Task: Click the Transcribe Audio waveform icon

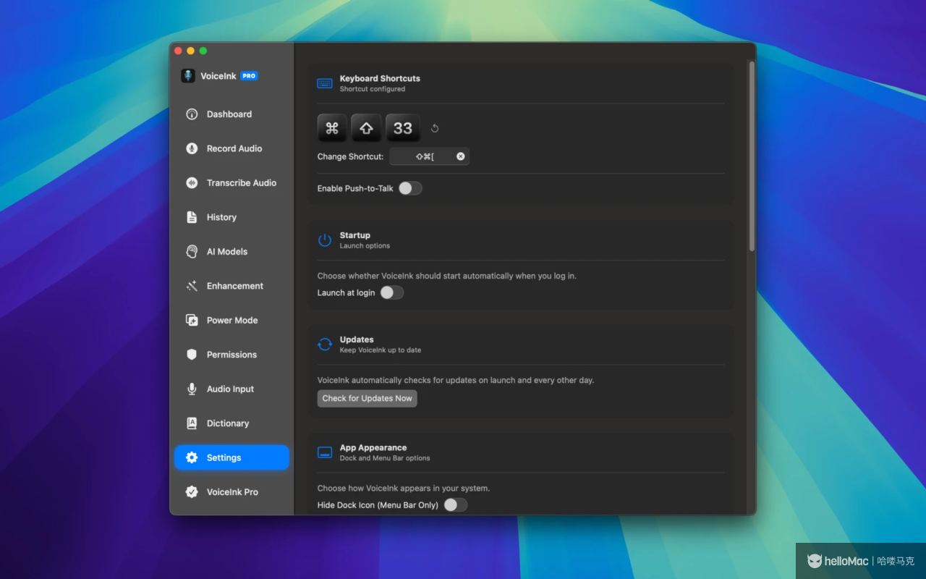Action: coord(192,183)
